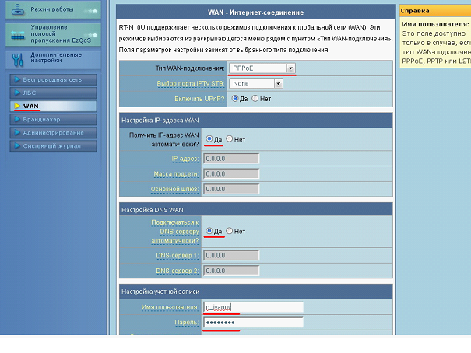Select Да for automatic WAN IP address
This screenshot has width=471, height=353.
click(x=209, y=139)
